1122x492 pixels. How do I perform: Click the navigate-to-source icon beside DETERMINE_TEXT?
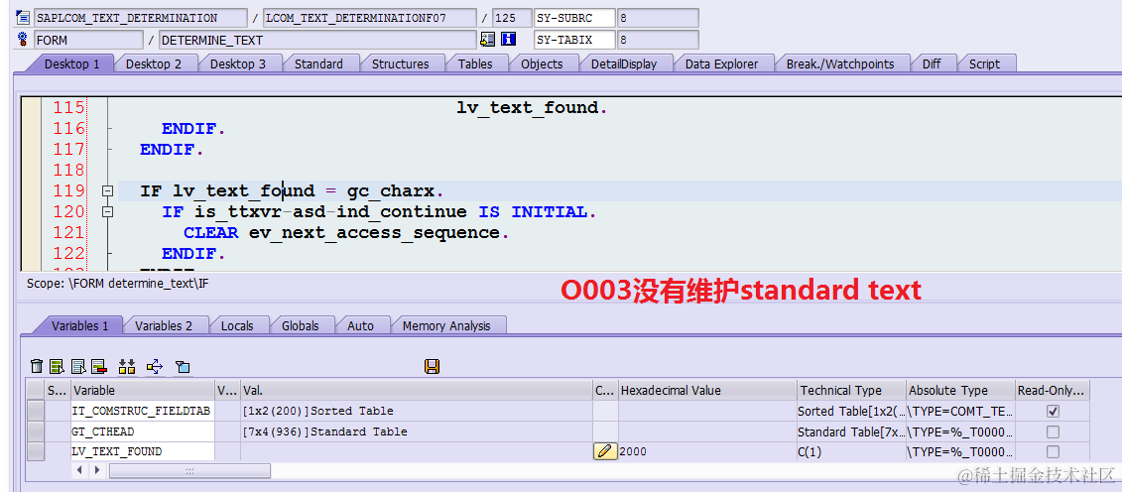click(488, 40)
